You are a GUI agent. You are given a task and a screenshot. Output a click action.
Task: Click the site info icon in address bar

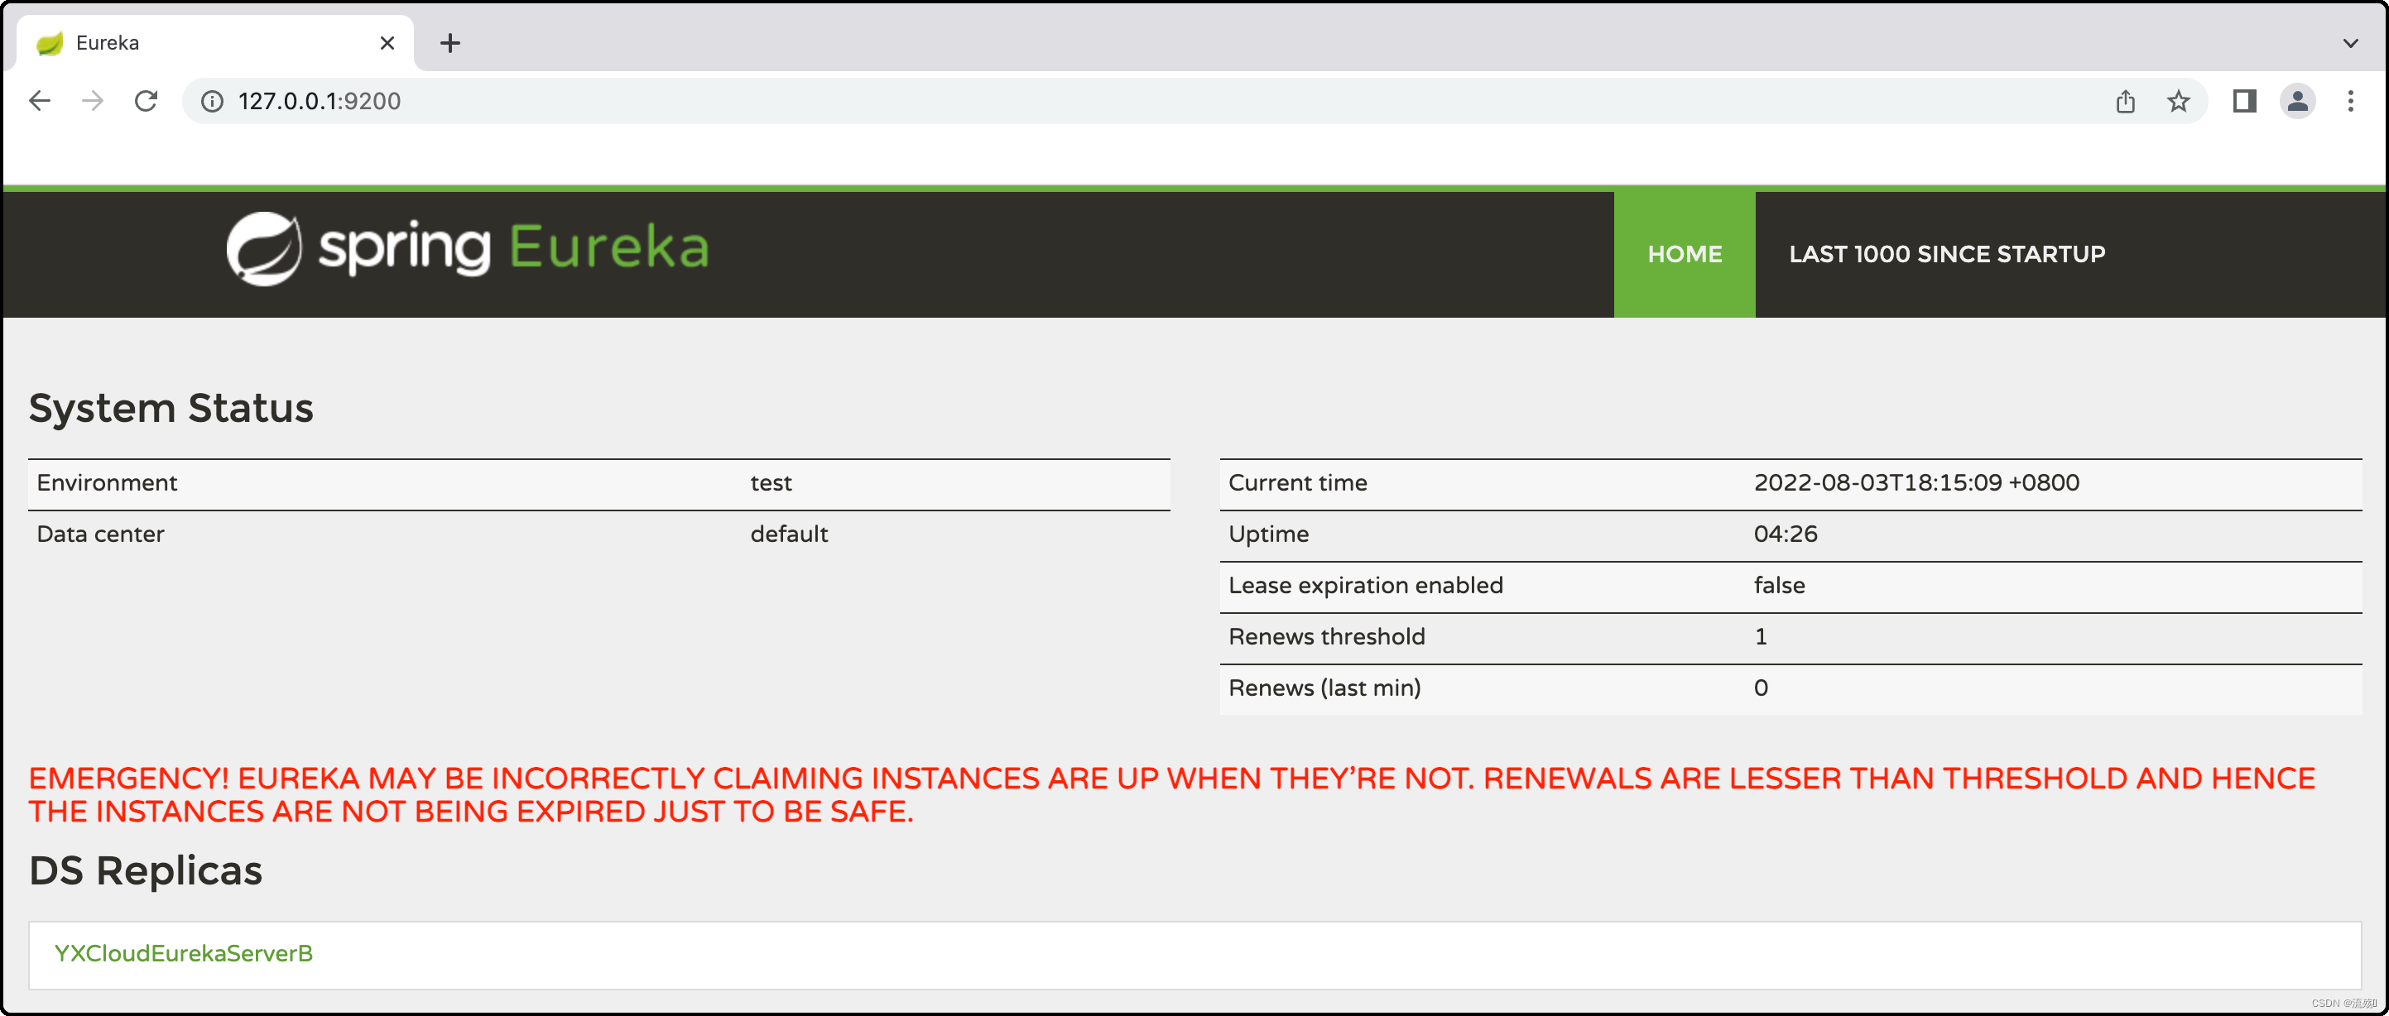[x=213, y=102]
